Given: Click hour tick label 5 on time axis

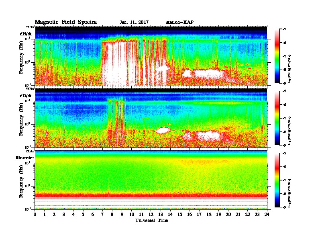Looking at the screenshot, I should coord(83,214).
